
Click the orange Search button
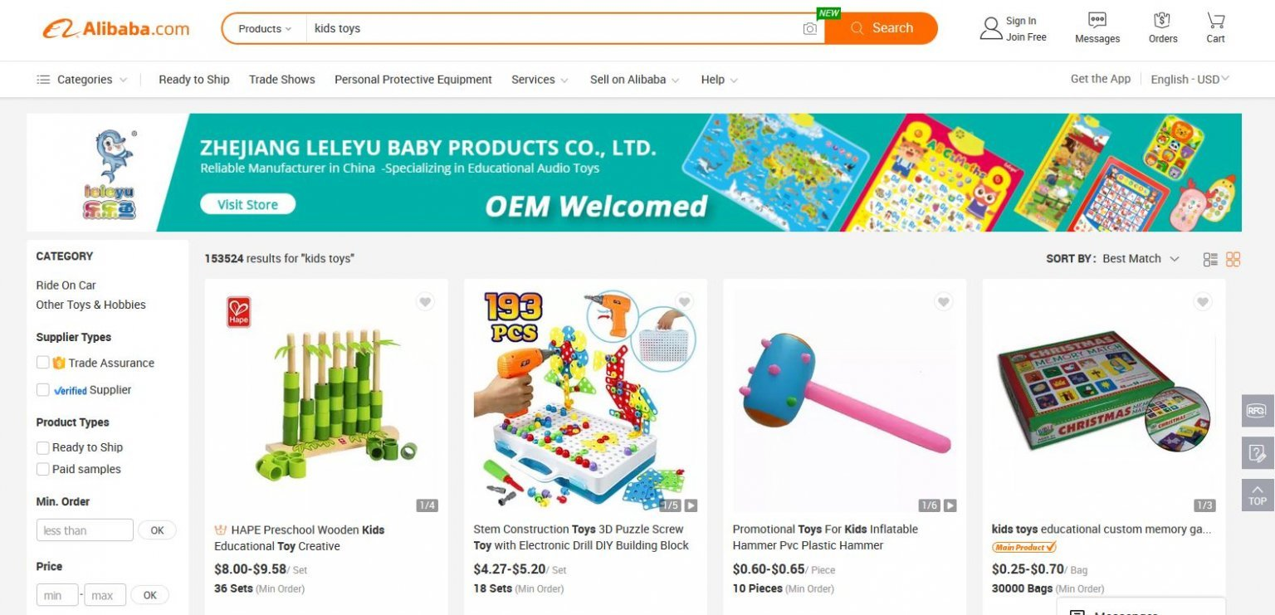(882, 28)
